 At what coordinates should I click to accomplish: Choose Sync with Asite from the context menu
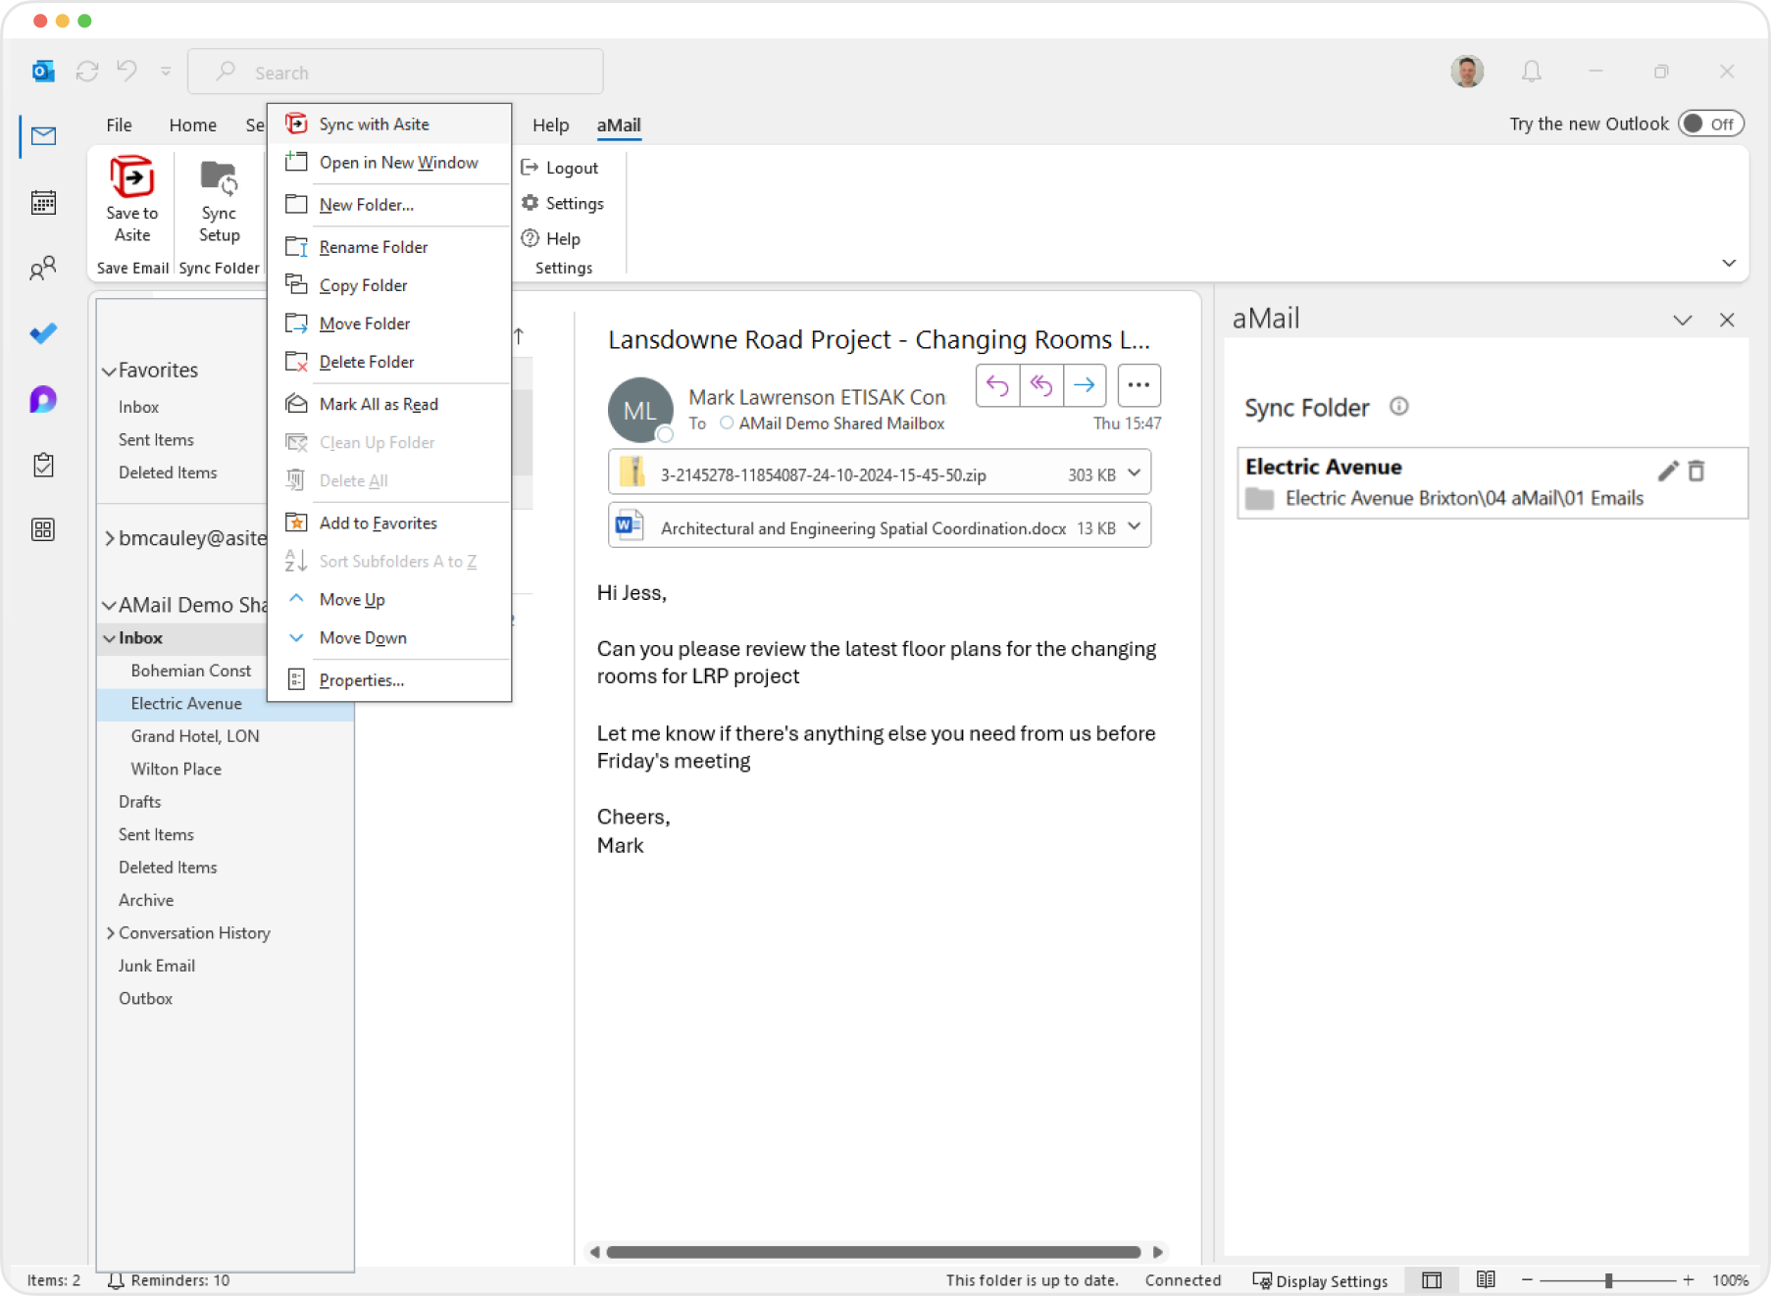(x=374, y=124)
